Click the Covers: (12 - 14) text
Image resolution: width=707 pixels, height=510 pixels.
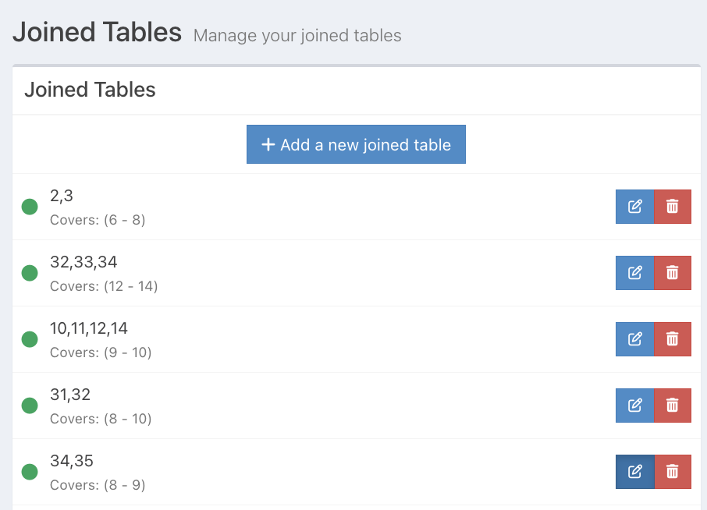point(104,286)
